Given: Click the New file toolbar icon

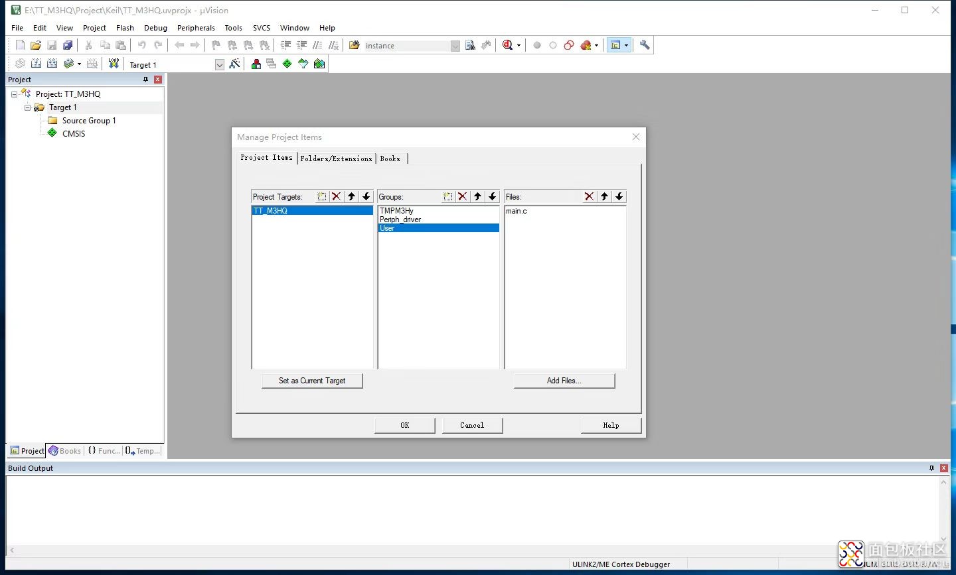Looking at the screenshot, I should (x=20, y=45).
